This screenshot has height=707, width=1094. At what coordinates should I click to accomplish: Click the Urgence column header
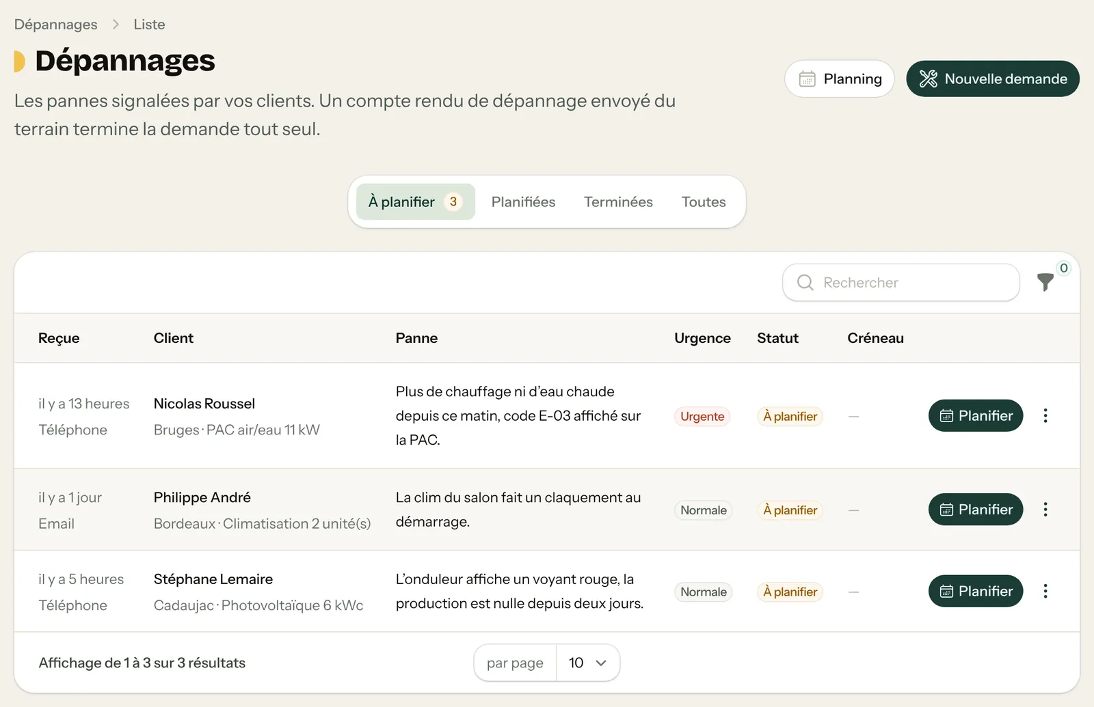[x=702, y=338]
